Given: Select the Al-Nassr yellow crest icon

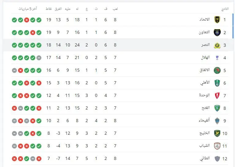Looking at the screenshot, I should pyautogui.click(x=217, y=45).
